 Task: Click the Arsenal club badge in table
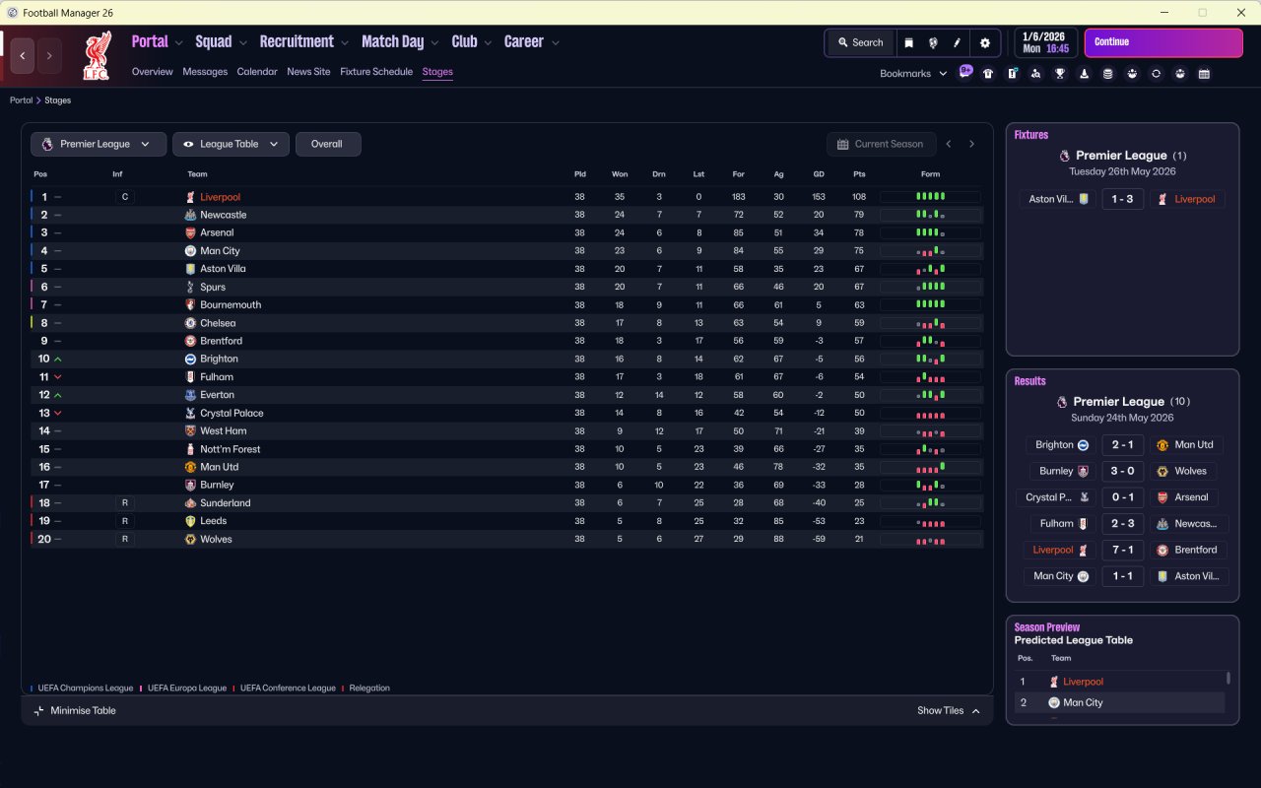click(x=190, y=232)
